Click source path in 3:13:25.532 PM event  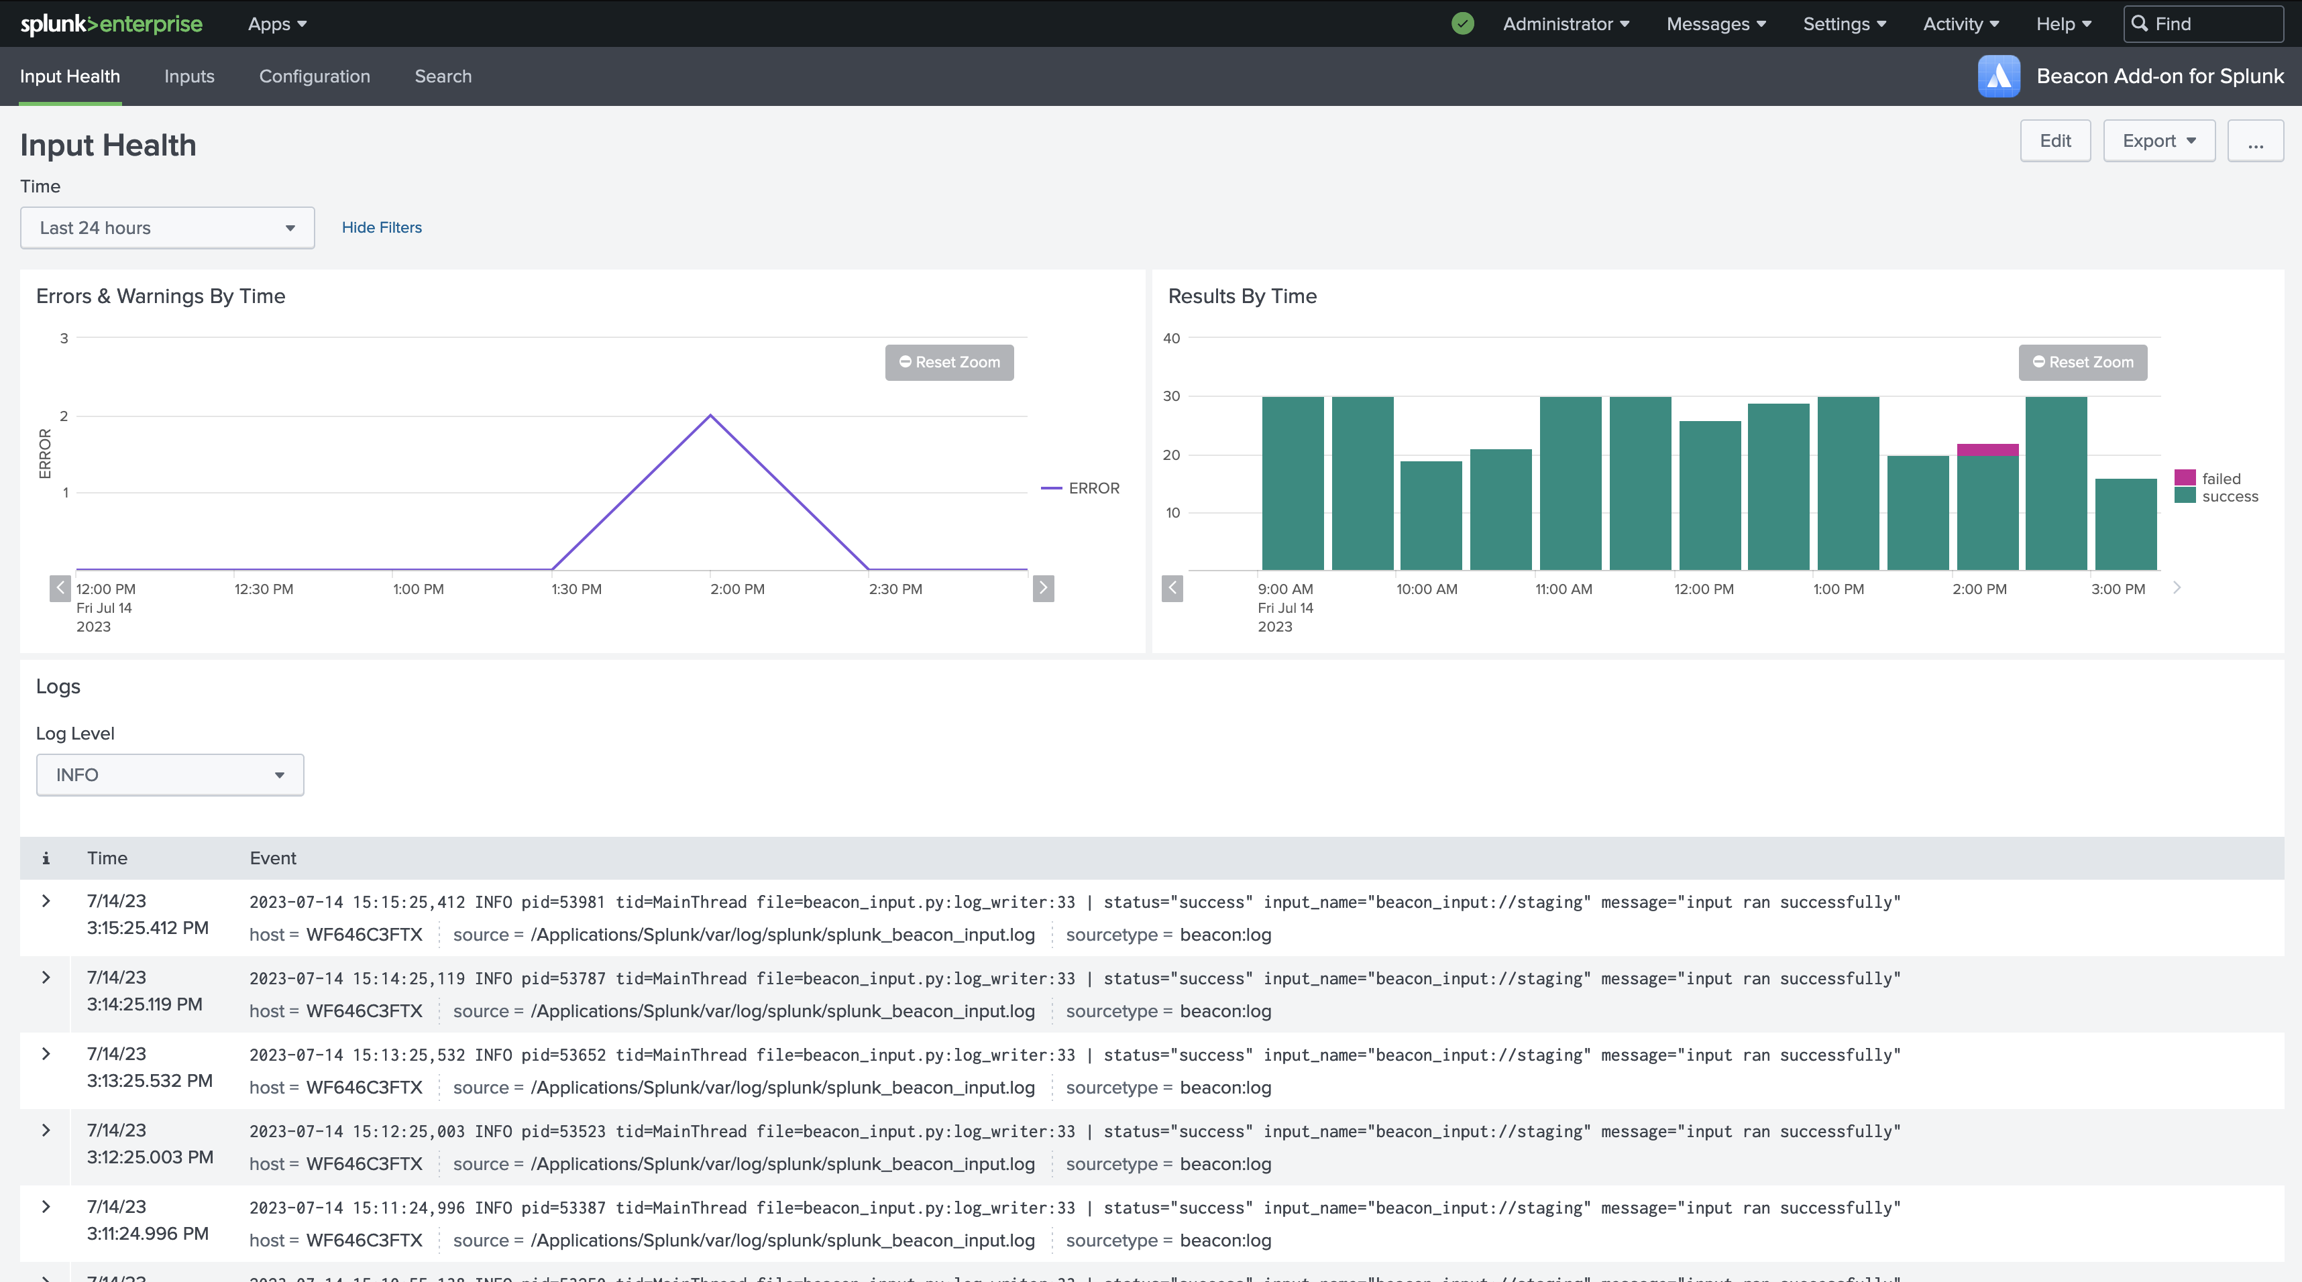tap(783, 1088)
